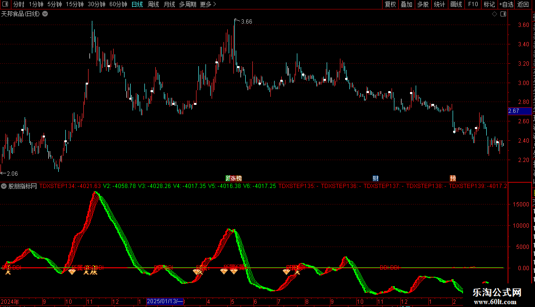Viewport: 535px width, 307px height.
Task: Toggle the right side panel icon near the price scale
Action: tap(503, 14)
